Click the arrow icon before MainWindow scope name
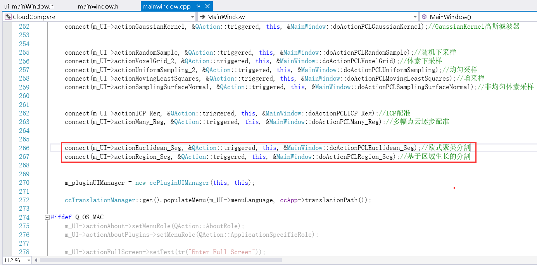 coord(202,17)
